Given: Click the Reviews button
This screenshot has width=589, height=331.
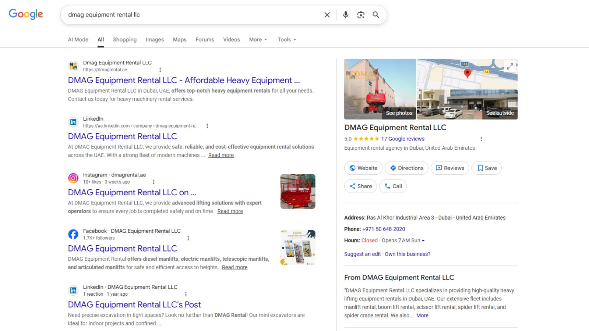Looking at the screenshot, I should [450, 168].
